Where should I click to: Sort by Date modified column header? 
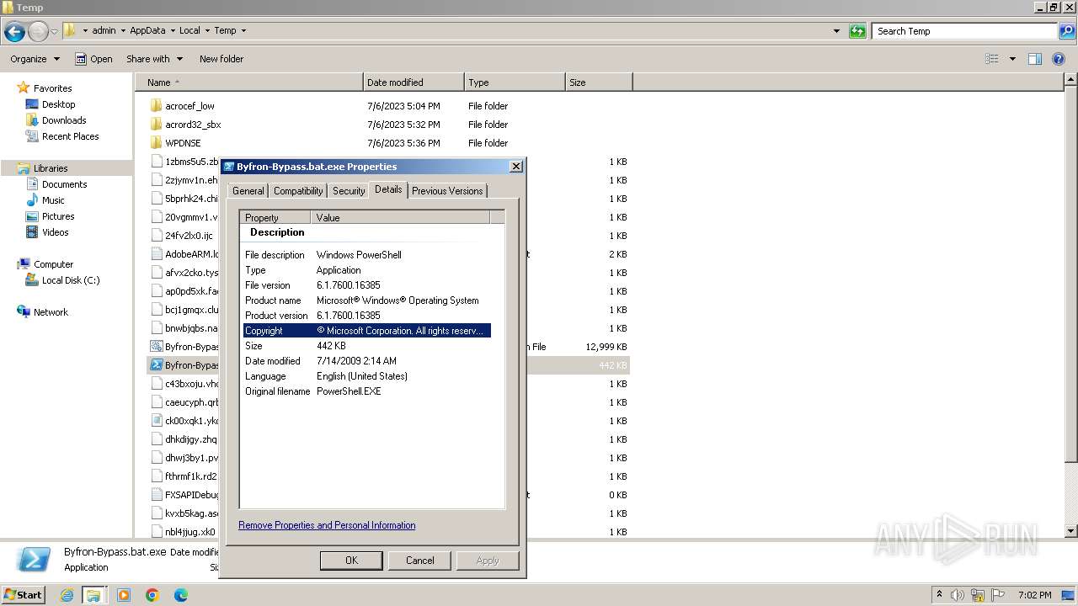point(414,82)
